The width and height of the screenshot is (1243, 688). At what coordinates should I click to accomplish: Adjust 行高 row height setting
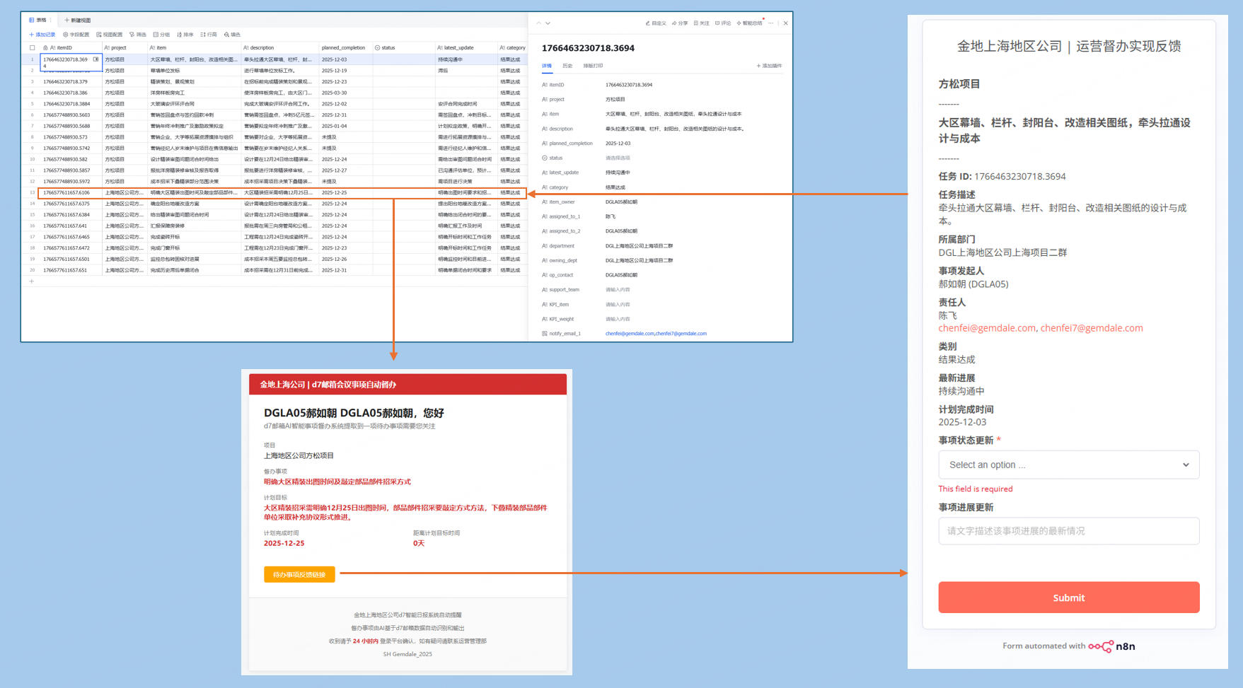pyautogui.click(x=209, y=35)
